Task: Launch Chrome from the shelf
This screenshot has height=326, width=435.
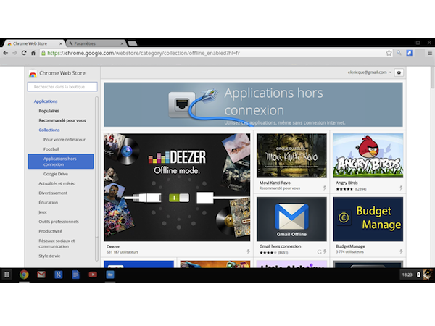Action: (24, 275)
